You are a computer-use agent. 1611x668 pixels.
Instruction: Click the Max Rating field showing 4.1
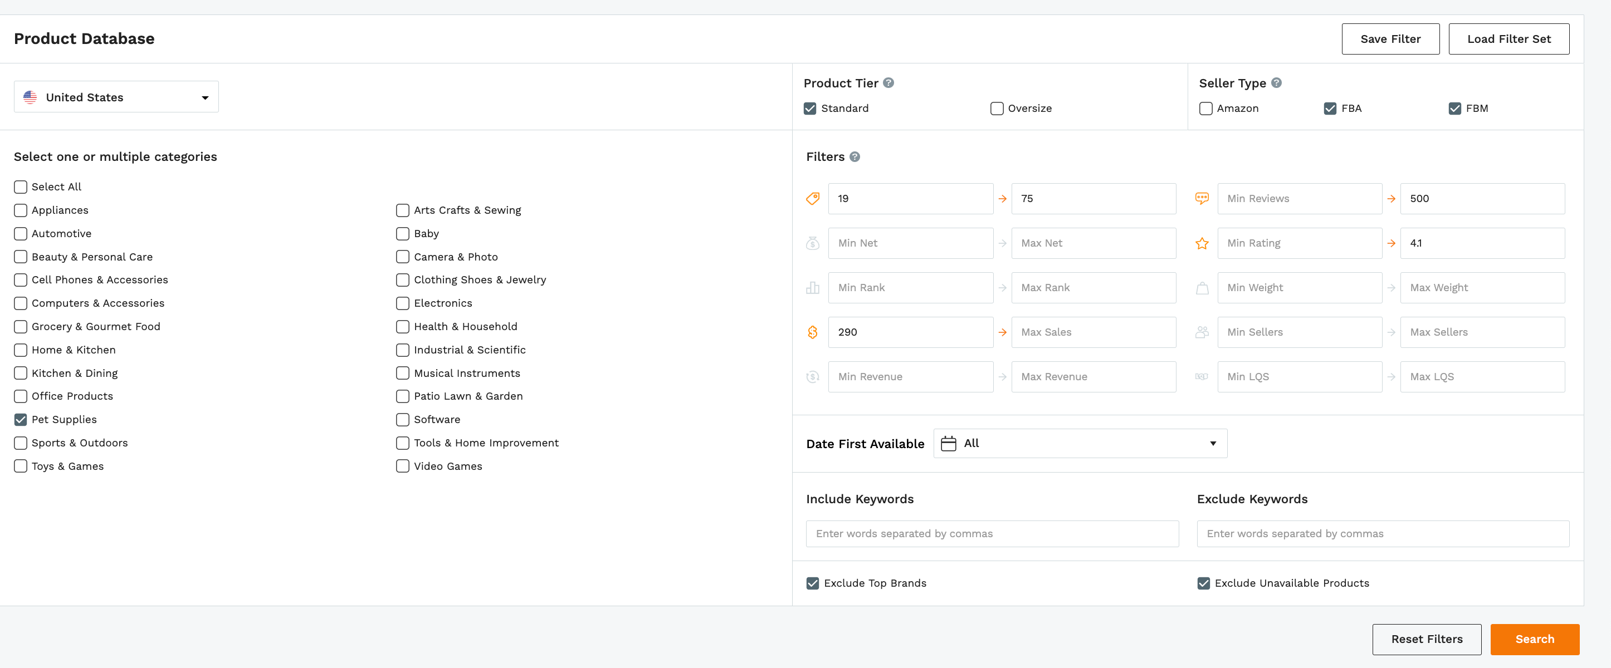click(1482, 243)
